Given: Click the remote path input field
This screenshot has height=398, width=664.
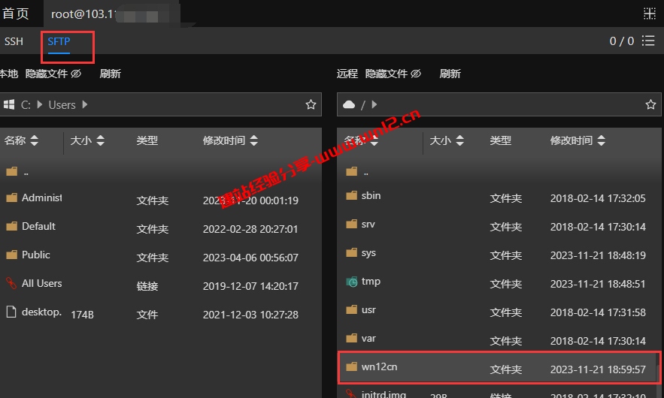Looking at the screenshot, I should [499, 104].
